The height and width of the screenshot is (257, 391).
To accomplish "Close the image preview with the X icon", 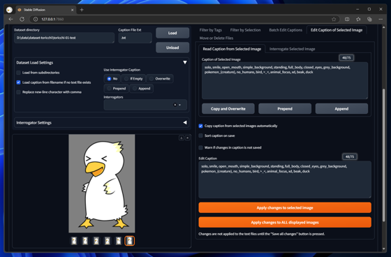I will (188, 138).
